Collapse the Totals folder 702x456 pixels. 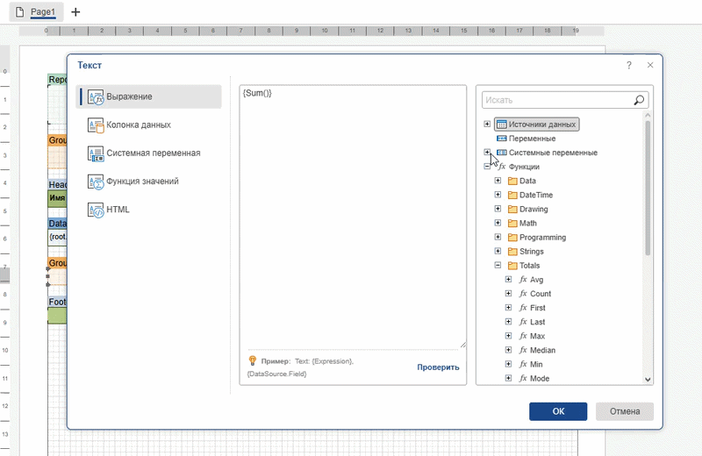click(498, 266)
